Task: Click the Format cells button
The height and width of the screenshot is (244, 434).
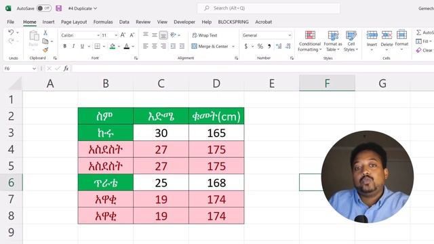Action: click(x=401, y=40)
